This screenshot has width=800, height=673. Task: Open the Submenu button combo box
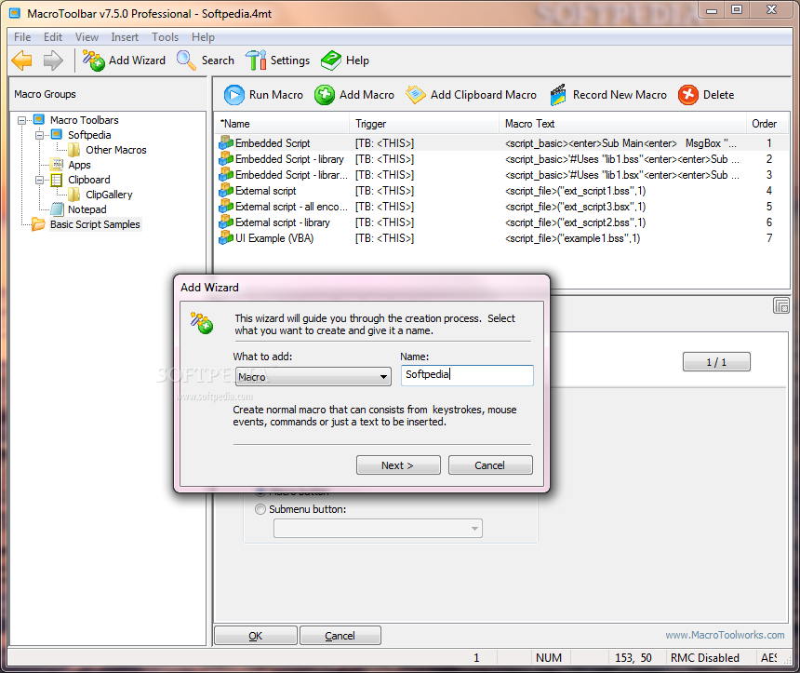[378, 529]
